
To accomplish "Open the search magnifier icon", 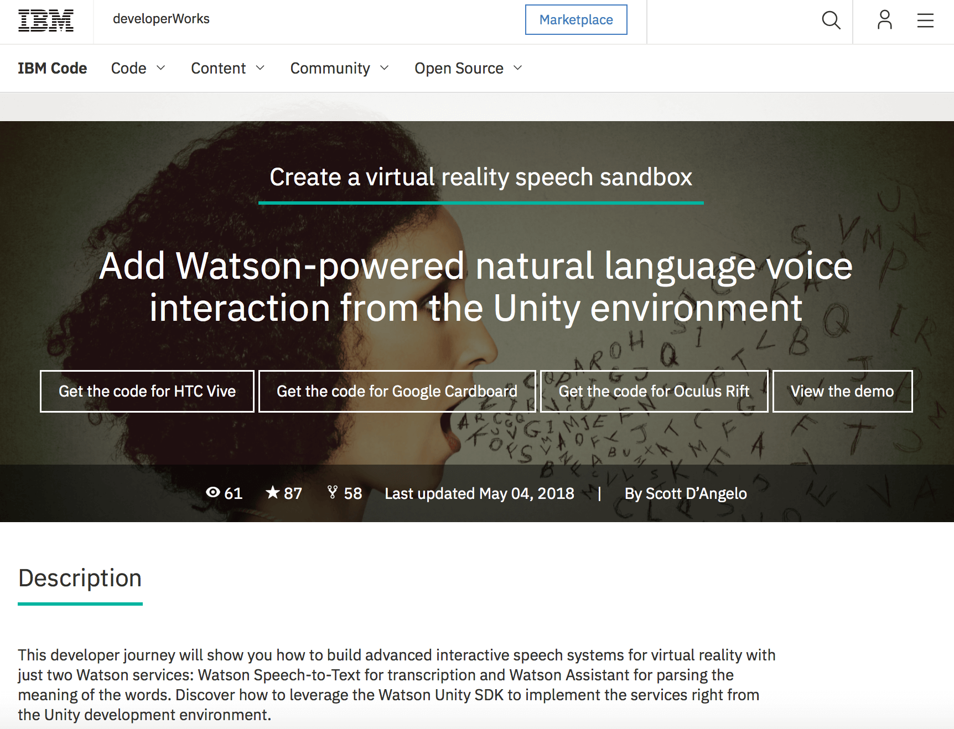I will (x=831, y=20).
